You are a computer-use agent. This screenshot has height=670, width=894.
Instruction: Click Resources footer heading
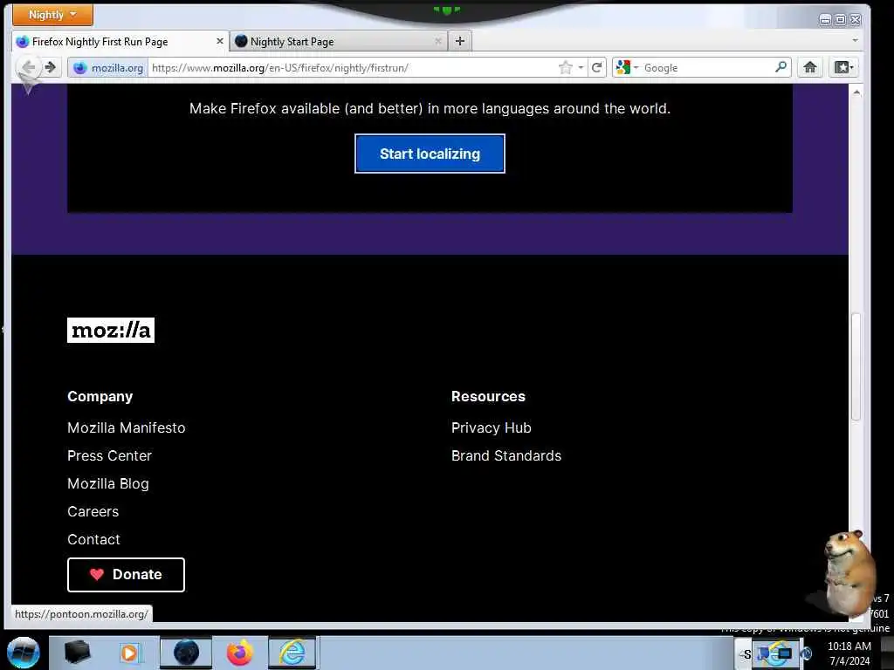click(488, 397)
